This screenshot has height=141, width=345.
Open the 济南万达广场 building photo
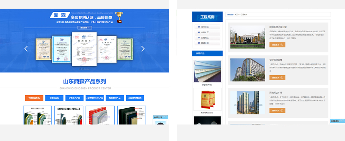pyautogui.click(x=248, y=102)
